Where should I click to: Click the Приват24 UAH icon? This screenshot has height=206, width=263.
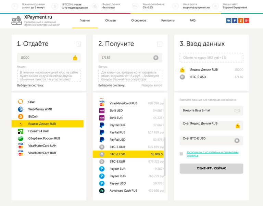[21, 131]
